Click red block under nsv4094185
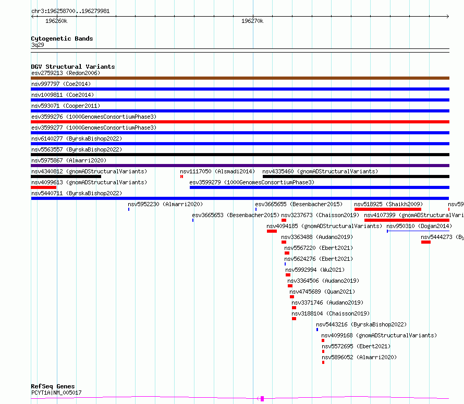Viewport: 464px width, 404px height. (272, 231)
